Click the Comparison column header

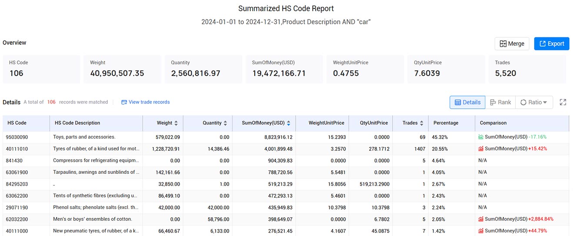click(x=522, y=123)
